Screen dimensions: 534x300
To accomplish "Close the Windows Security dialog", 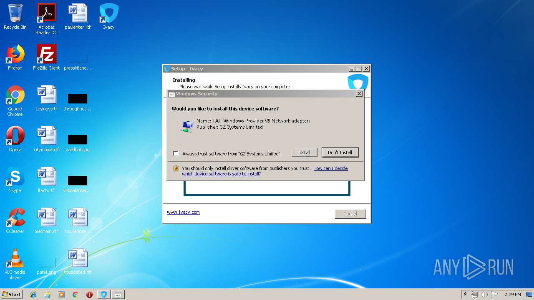I will (x=359, y=94).
